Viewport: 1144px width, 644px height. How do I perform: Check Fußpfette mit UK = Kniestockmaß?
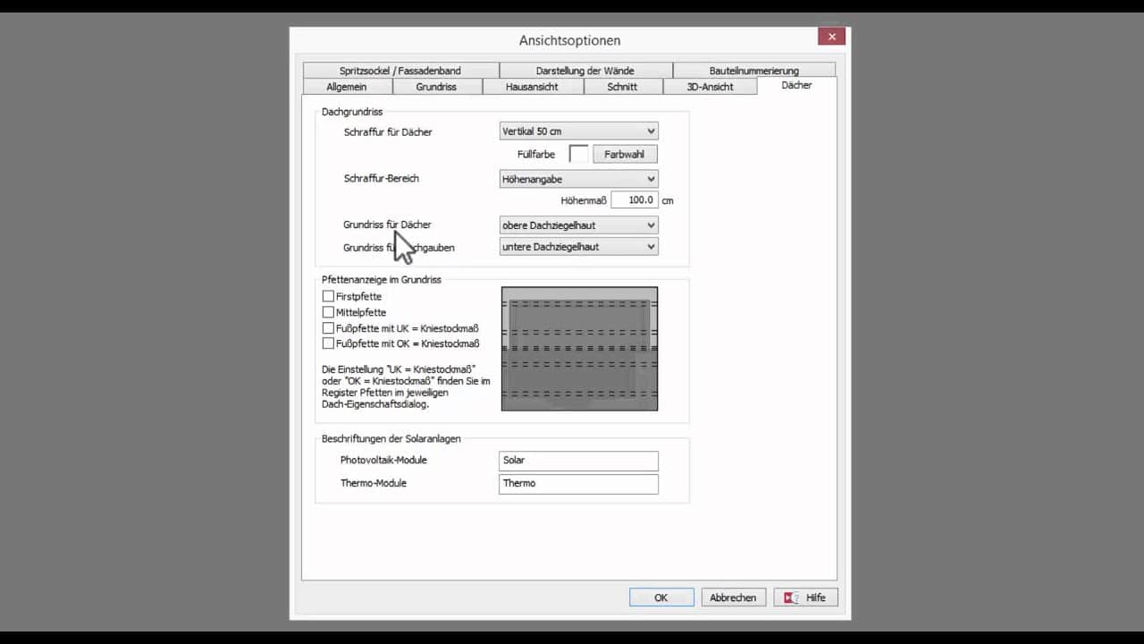click(328, 328)
